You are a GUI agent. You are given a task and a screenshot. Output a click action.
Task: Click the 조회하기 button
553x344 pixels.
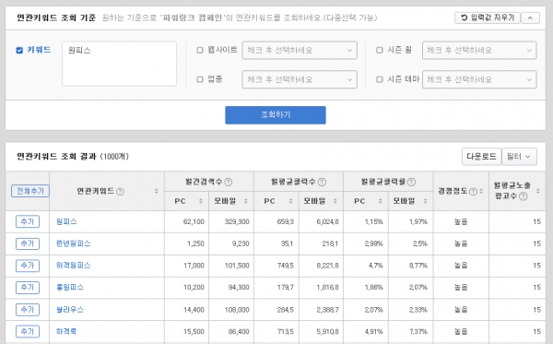(276, 115)
